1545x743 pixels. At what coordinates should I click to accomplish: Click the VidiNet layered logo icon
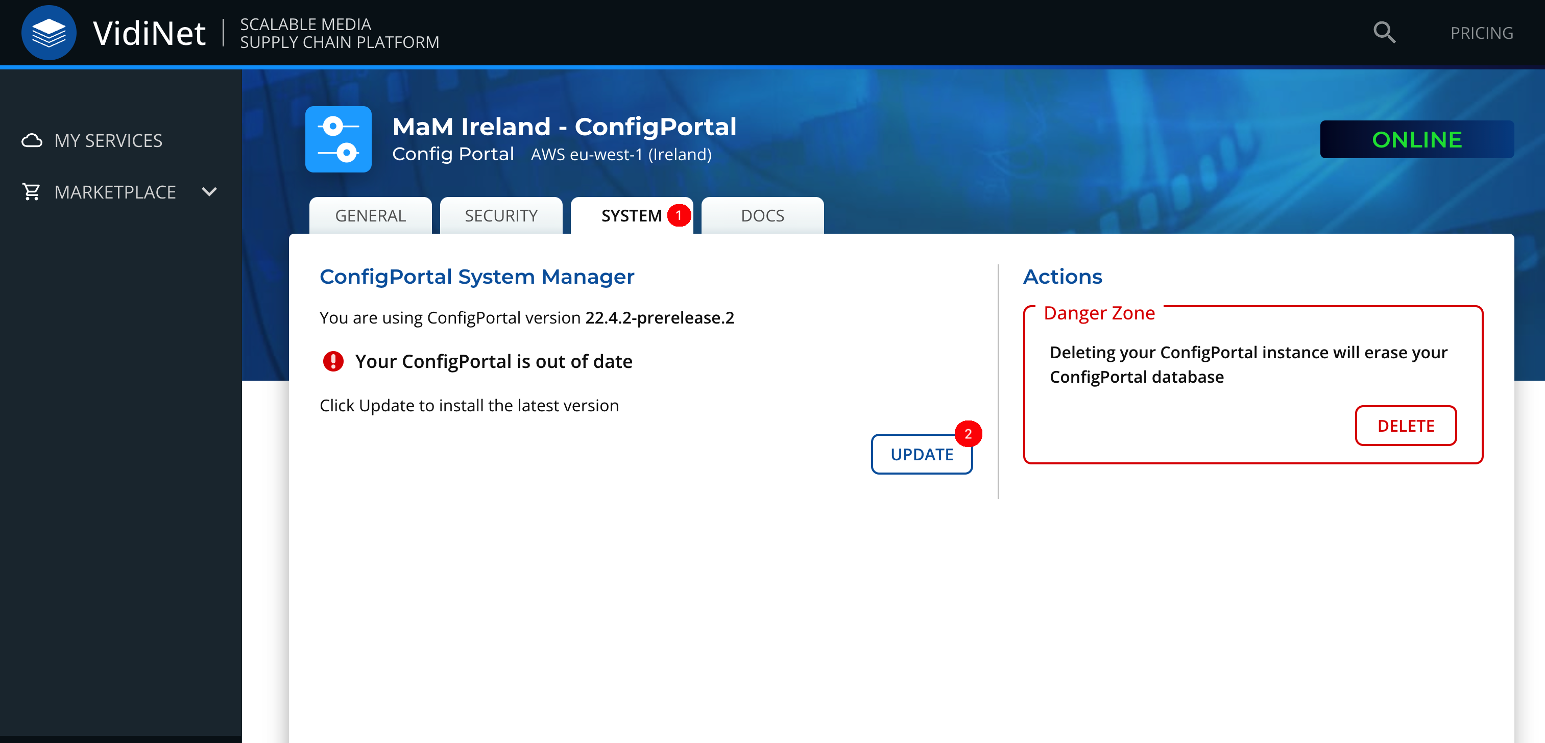coord(49,33)
